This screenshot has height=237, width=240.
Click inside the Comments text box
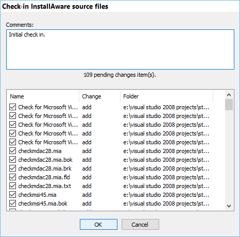coord(120,49)
